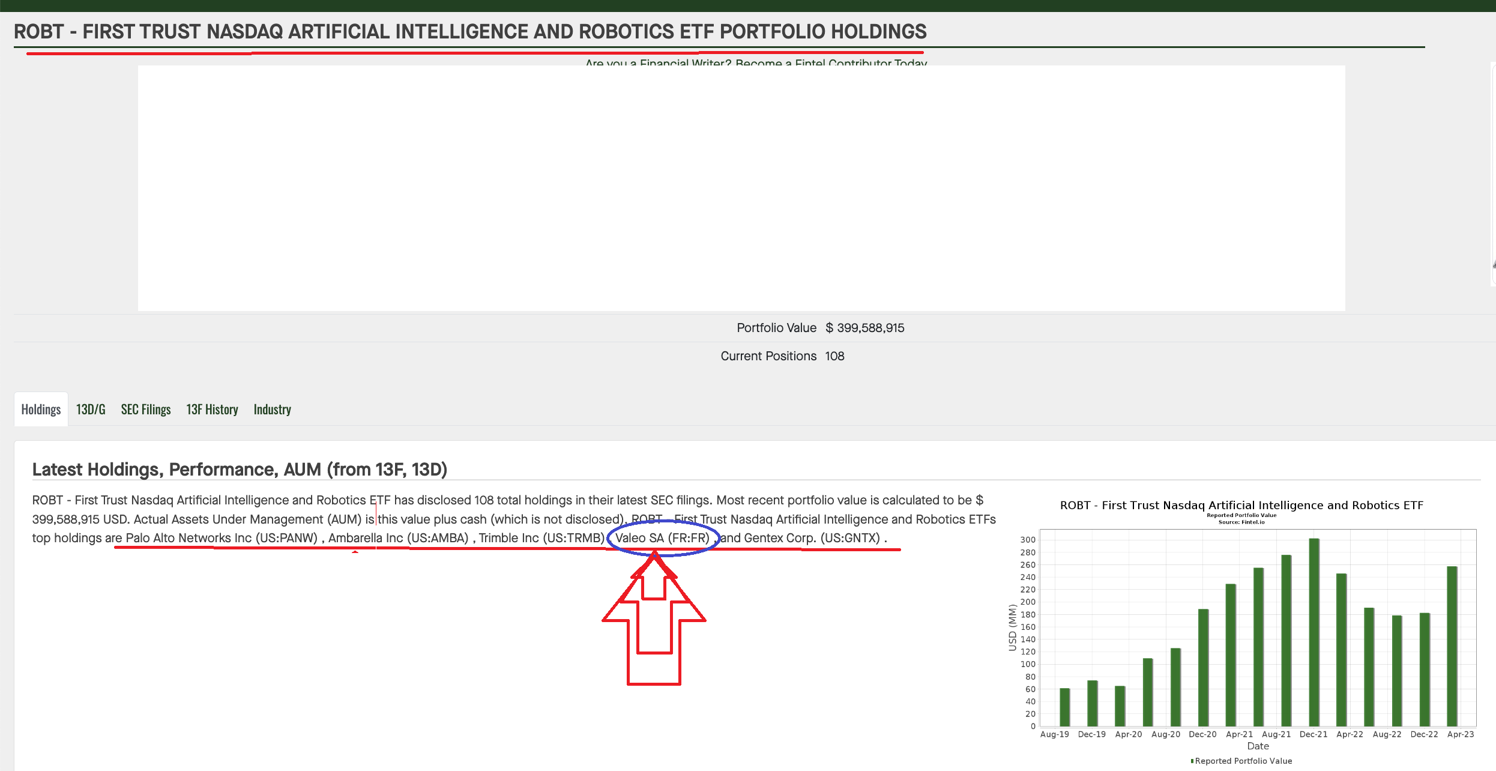Switch to the 13F History tab
Screen dimensions: 1496x771
(x=212, y=410)
